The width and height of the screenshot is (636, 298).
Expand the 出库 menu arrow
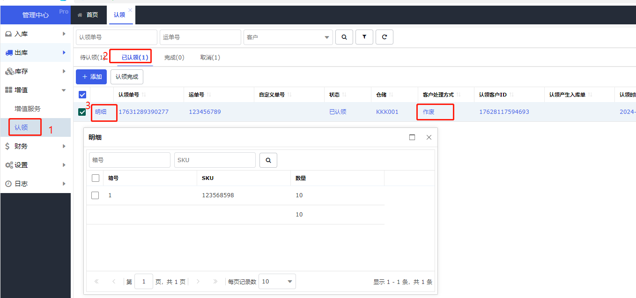(x=64, y=52)
